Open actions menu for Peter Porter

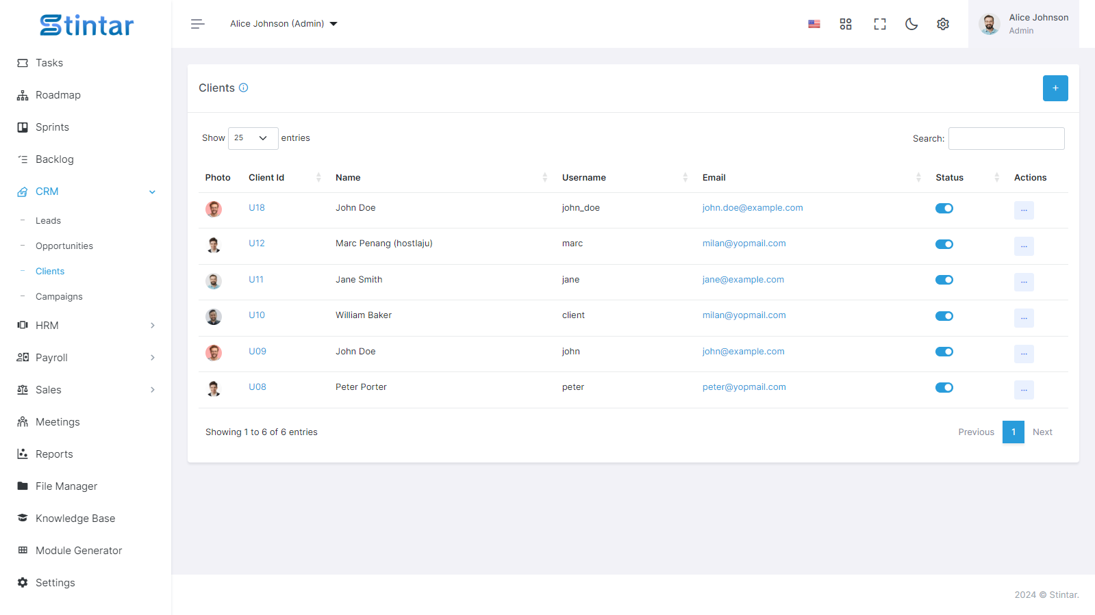coord(1024,390)
